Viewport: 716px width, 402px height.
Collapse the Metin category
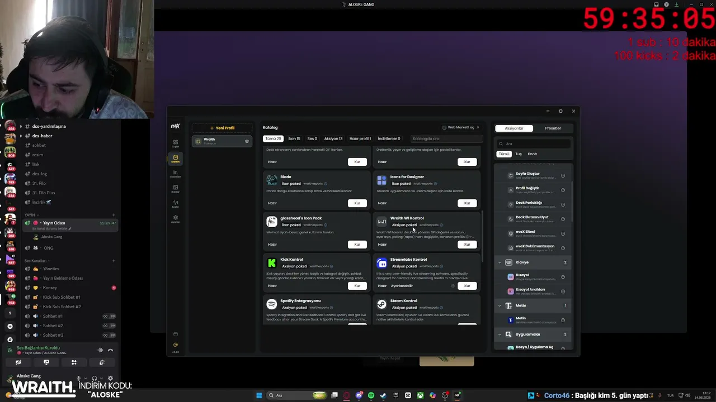click(500, 306)
